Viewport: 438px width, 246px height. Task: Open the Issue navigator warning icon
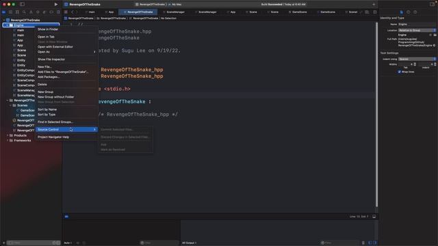(31, 12)
